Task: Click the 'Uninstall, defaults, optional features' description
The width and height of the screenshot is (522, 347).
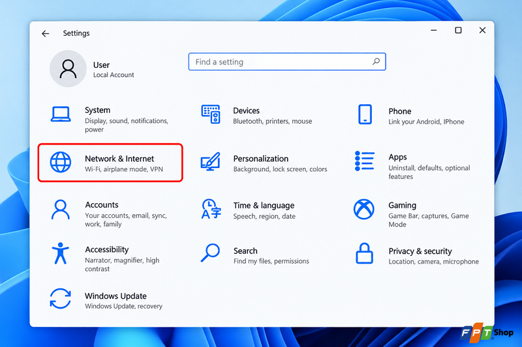Action: point(429,173)
